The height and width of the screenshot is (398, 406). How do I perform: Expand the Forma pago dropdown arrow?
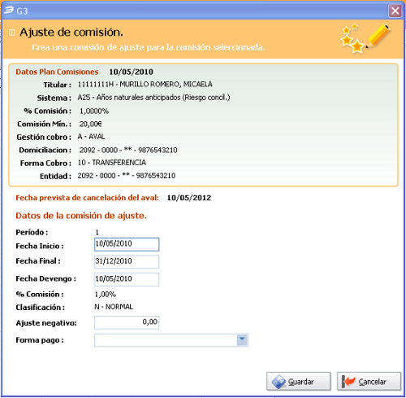(242, 340)
